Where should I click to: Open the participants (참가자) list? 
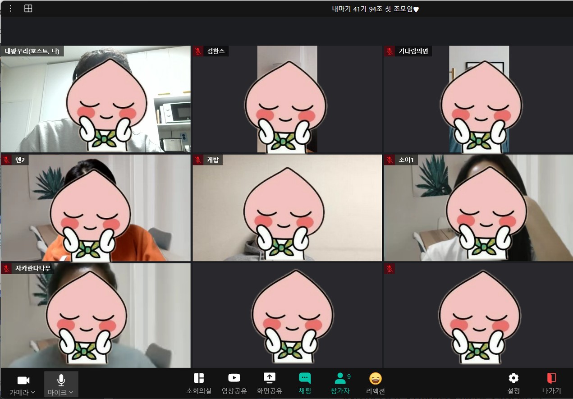340,383
